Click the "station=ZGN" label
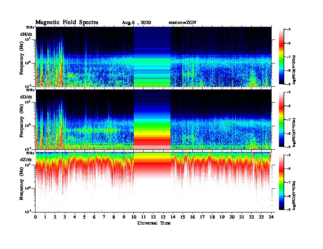 click(x=182, y=22)
